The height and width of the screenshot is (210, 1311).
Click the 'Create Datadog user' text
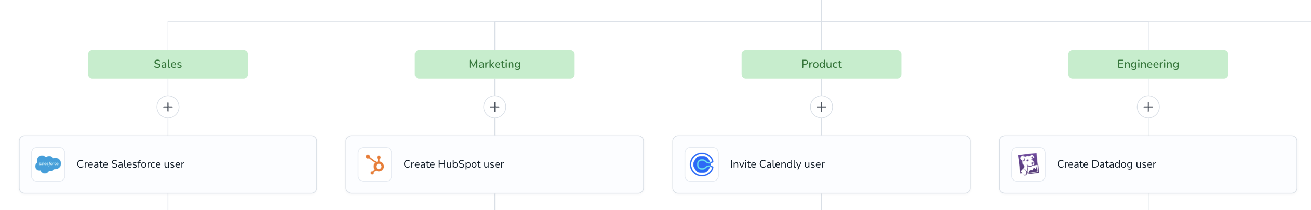point(1106,164)
